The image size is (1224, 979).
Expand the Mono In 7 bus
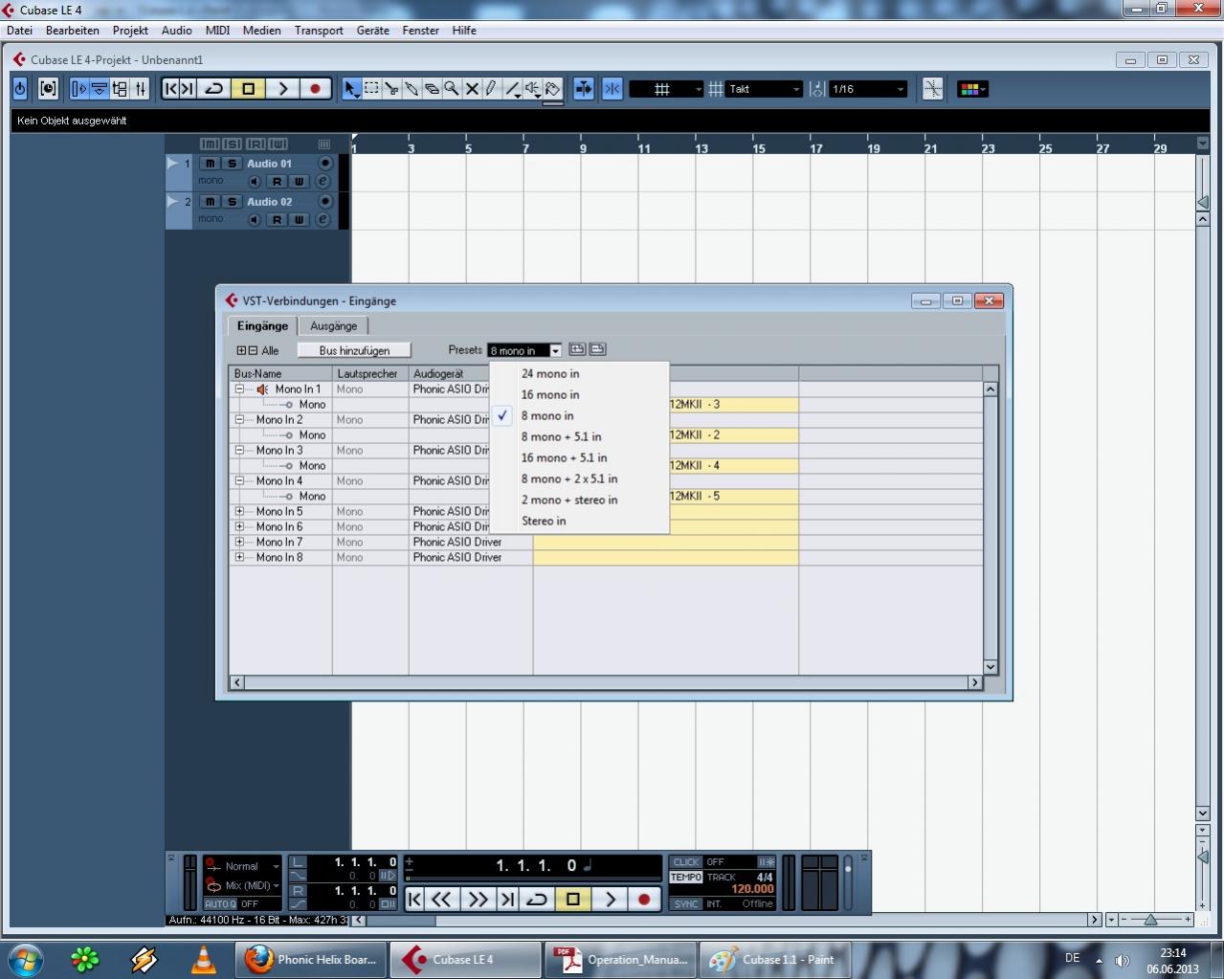coord(239,543)
